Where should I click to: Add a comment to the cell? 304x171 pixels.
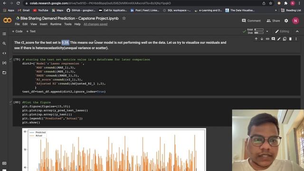click(273, 39)
